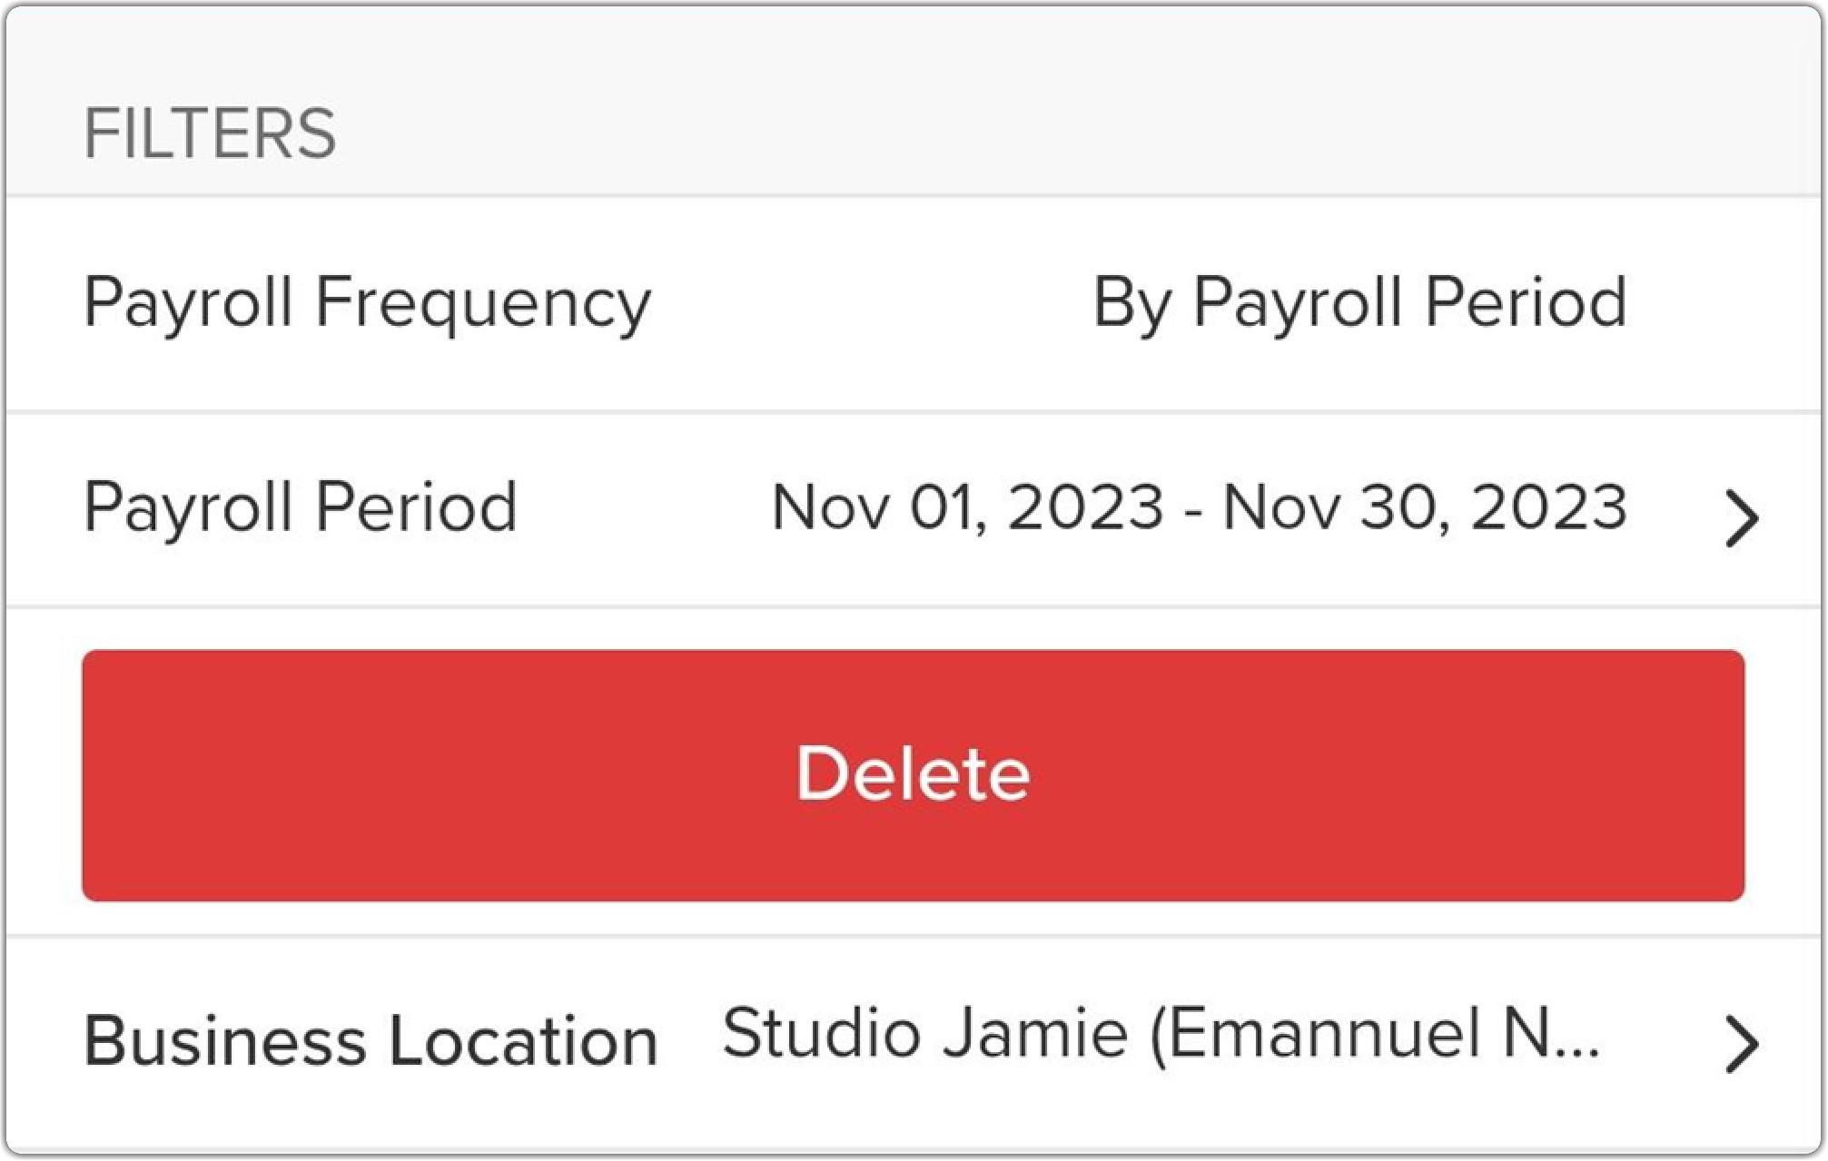Click the word Delete on the red button

[913, 774]
